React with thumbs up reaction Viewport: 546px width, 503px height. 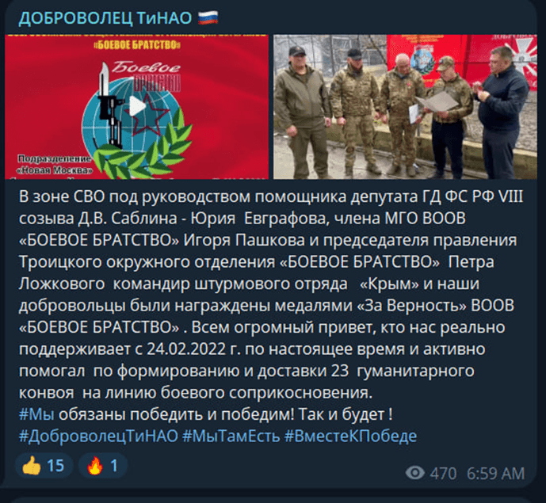point(44,466)
